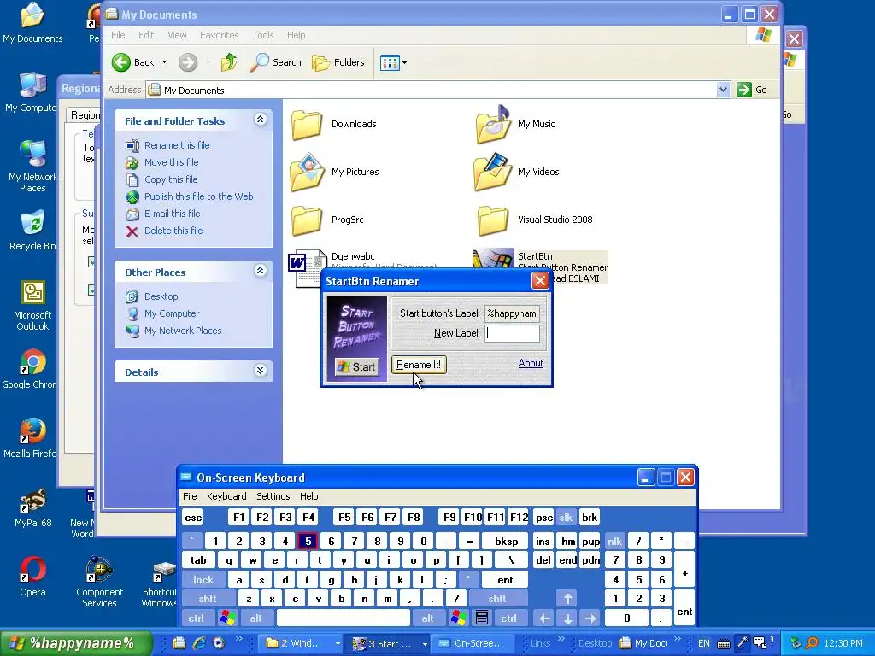
Task: Click the bksp key on On-Screen Keyboard
Action: [506, 542]
